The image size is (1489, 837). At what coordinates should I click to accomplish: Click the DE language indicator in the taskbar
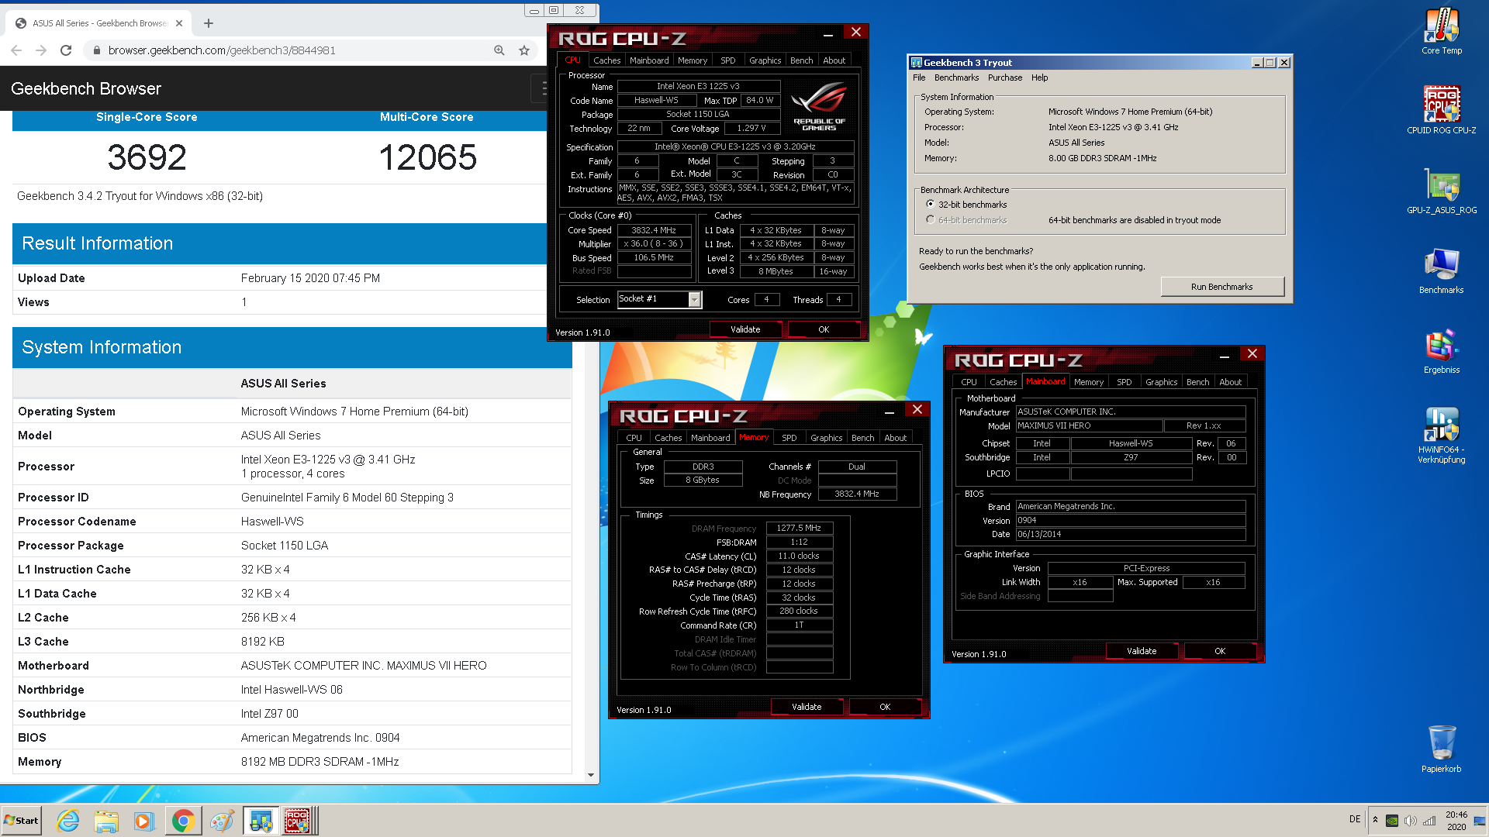(1355, 819)
